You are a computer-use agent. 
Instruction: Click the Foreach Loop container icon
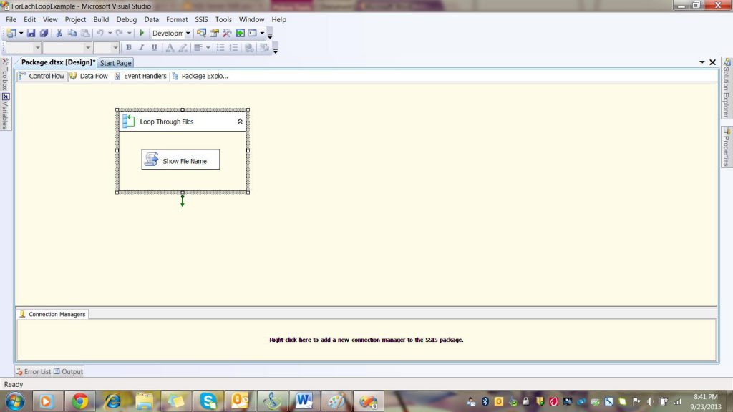pos(128,122)
